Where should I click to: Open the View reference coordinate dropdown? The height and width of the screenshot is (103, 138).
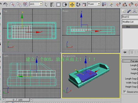(94, 4)
